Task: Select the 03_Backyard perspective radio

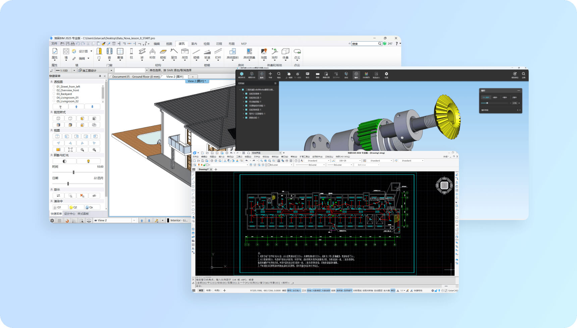Action: tap(54, 94)
